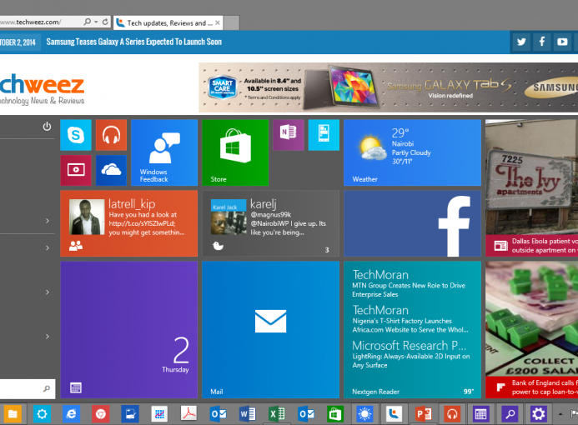
Task: Expand the first Start menu list chevron
Action: (x=47, y=221)
